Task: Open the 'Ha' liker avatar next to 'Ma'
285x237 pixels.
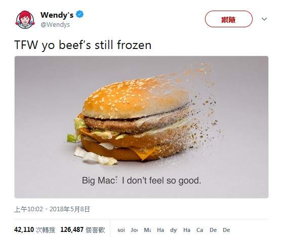Action: (x=160, y=230)
